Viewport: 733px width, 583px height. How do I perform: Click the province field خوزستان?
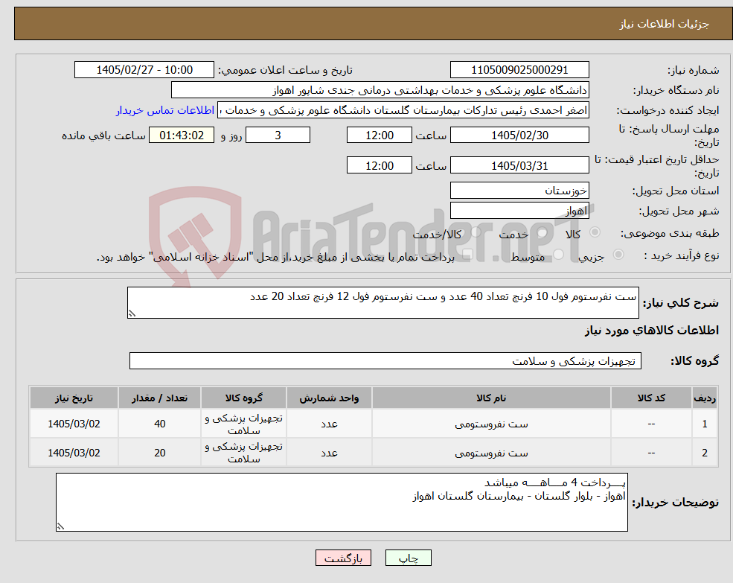[519, 191]
